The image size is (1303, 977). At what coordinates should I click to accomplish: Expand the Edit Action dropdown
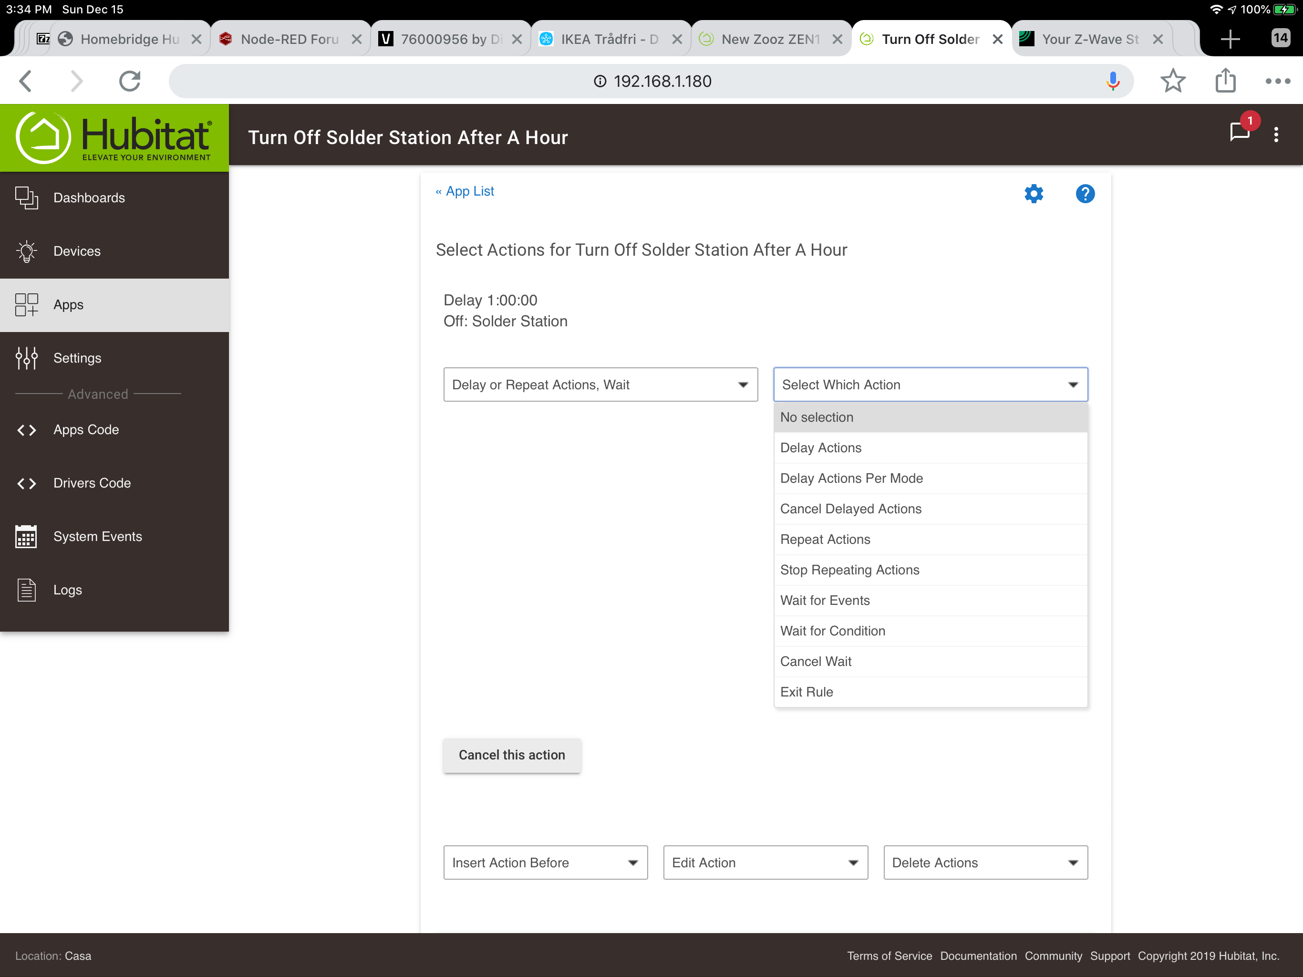[x=765, y=862]
